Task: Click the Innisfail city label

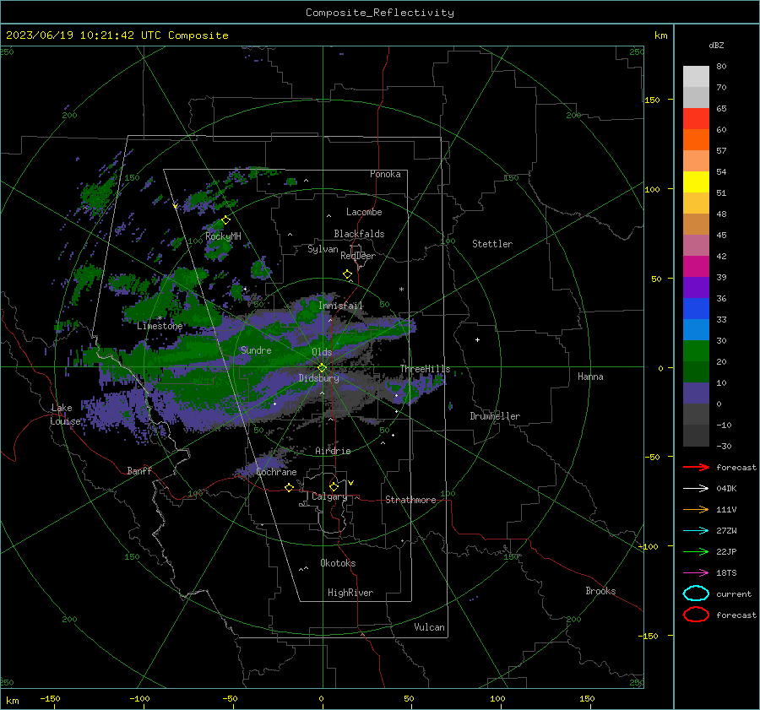Action: (x=340, y=306)
